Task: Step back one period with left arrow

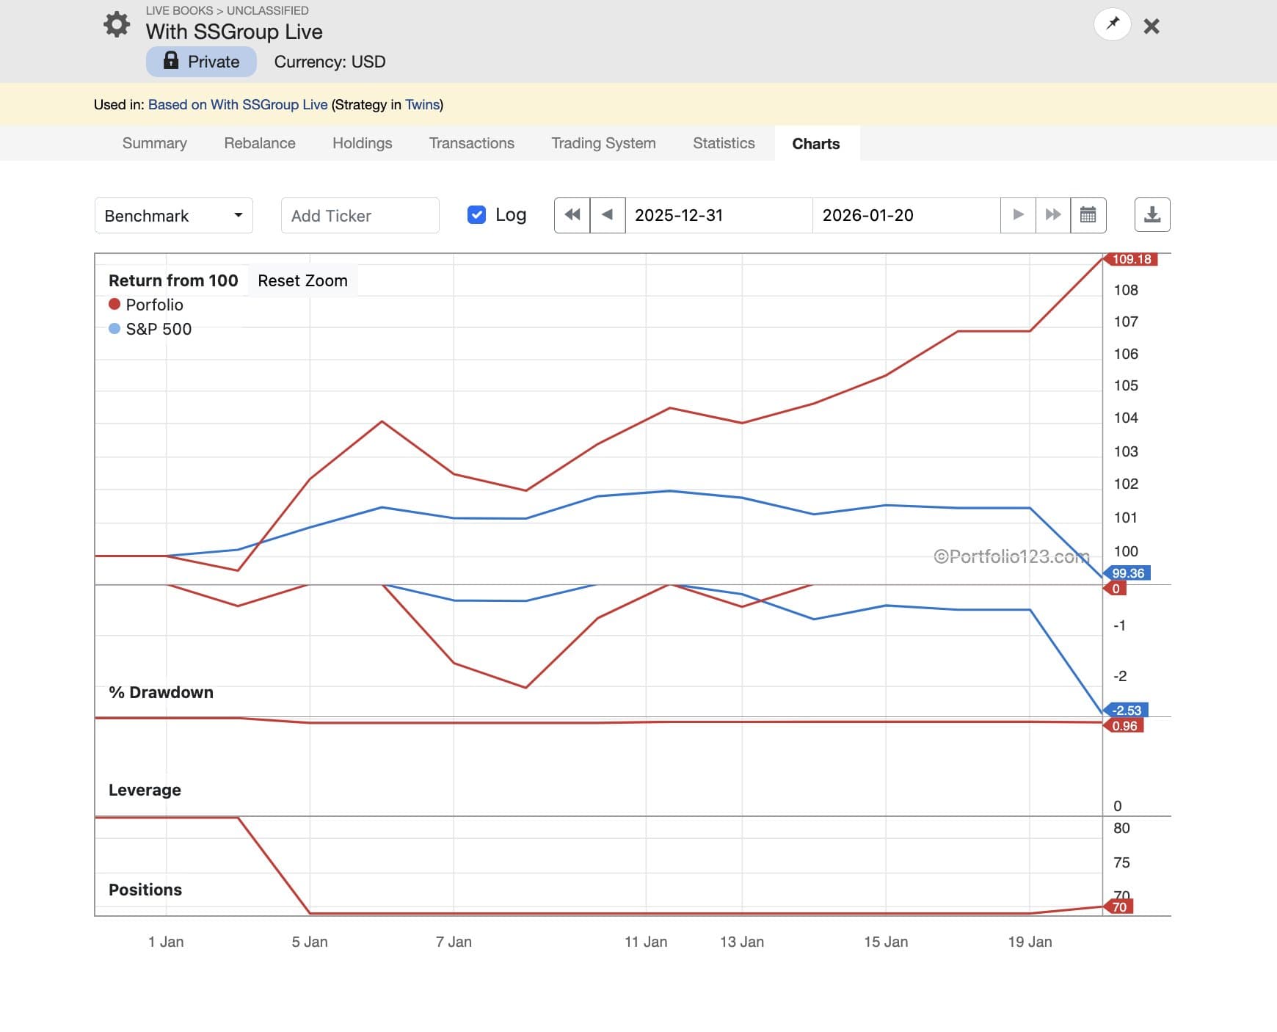Action: 608,215
